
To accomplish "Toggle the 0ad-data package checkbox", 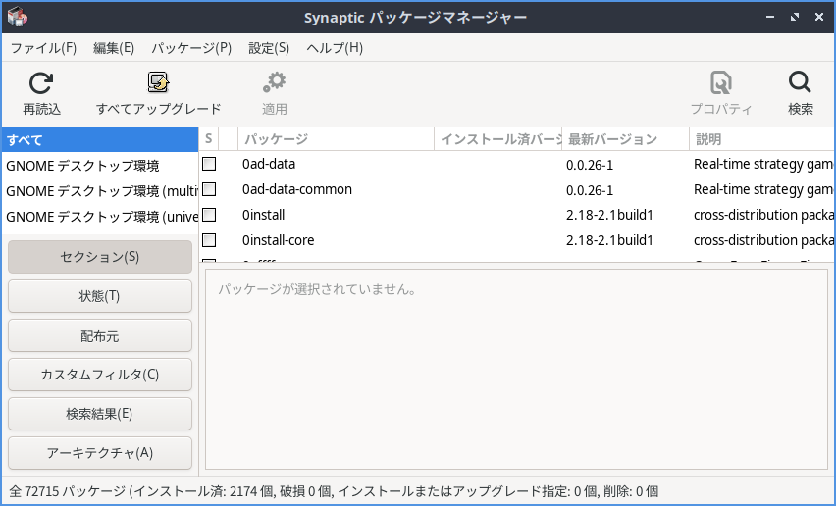I will pyautogui.click(x=209, y=164).
